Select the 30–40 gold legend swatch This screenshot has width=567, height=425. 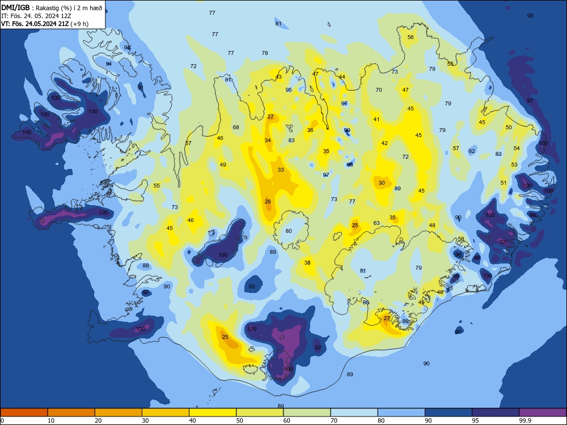166,413
